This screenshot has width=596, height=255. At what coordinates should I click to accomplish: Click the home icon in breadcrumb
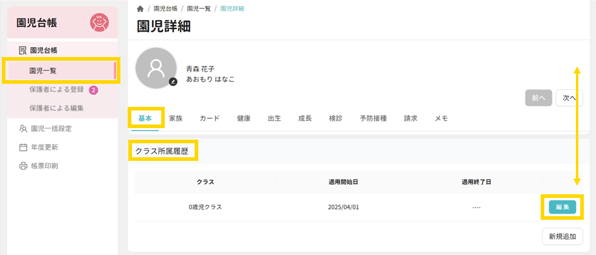(140, 8)
